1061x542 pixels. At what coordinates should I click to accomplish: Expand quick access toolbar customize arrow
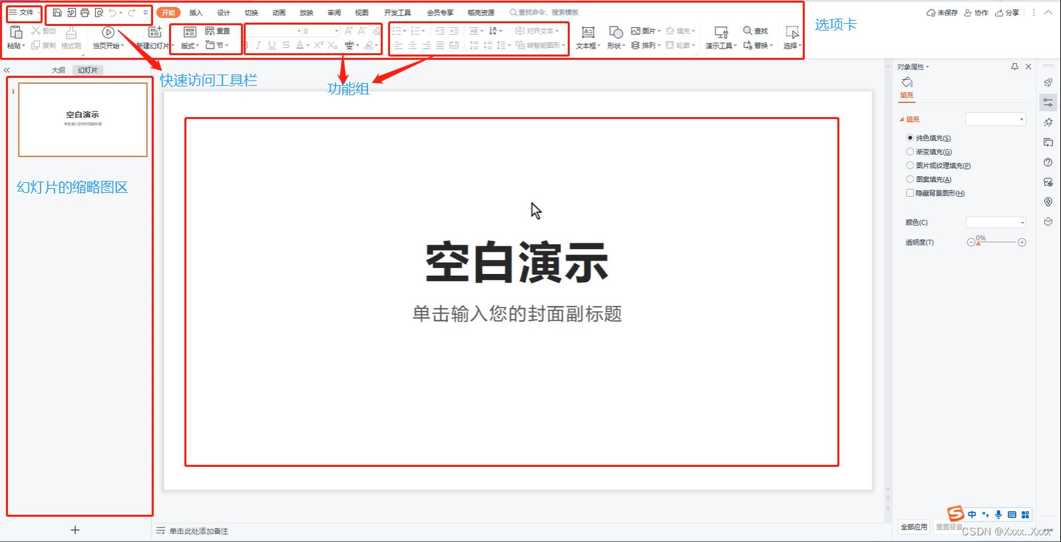pyautogui.click(x=146, y=13)
